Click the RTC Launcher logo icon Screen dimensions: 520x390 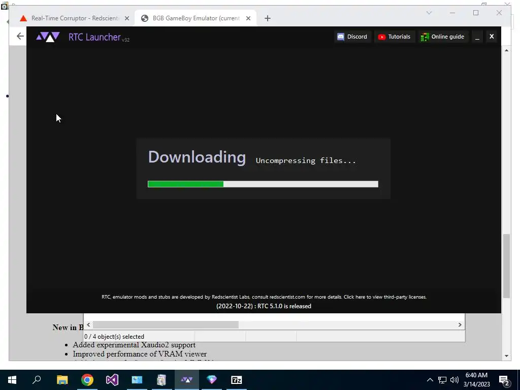pyautogui.click(x=48, y=37)
